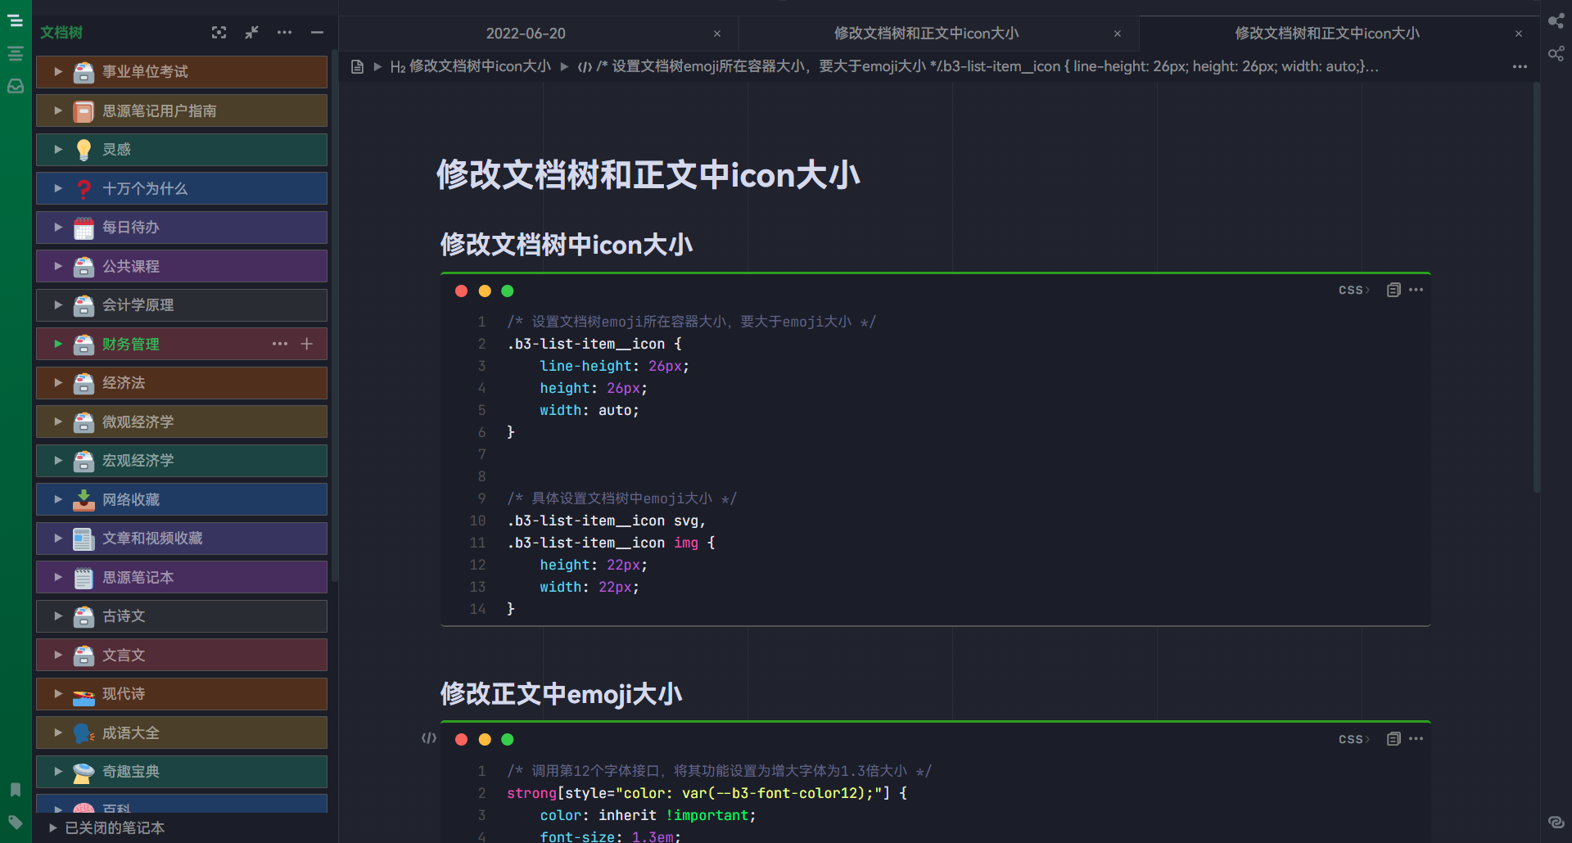Expand the 思源笔记用户指南 notebook
1572x843 pixels.
coord(58,110)
